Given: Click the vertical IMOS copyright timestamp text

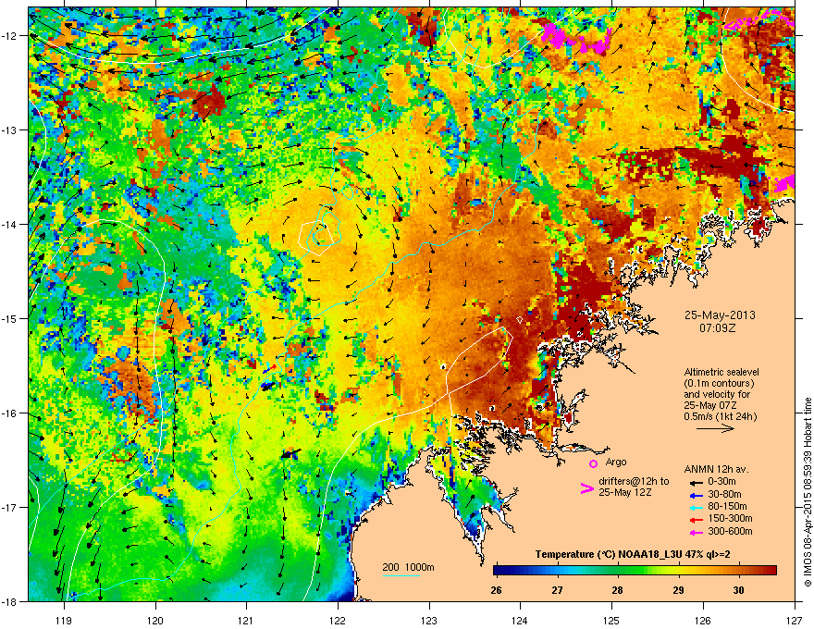Looking at the screenshot, I should (808, 492).
